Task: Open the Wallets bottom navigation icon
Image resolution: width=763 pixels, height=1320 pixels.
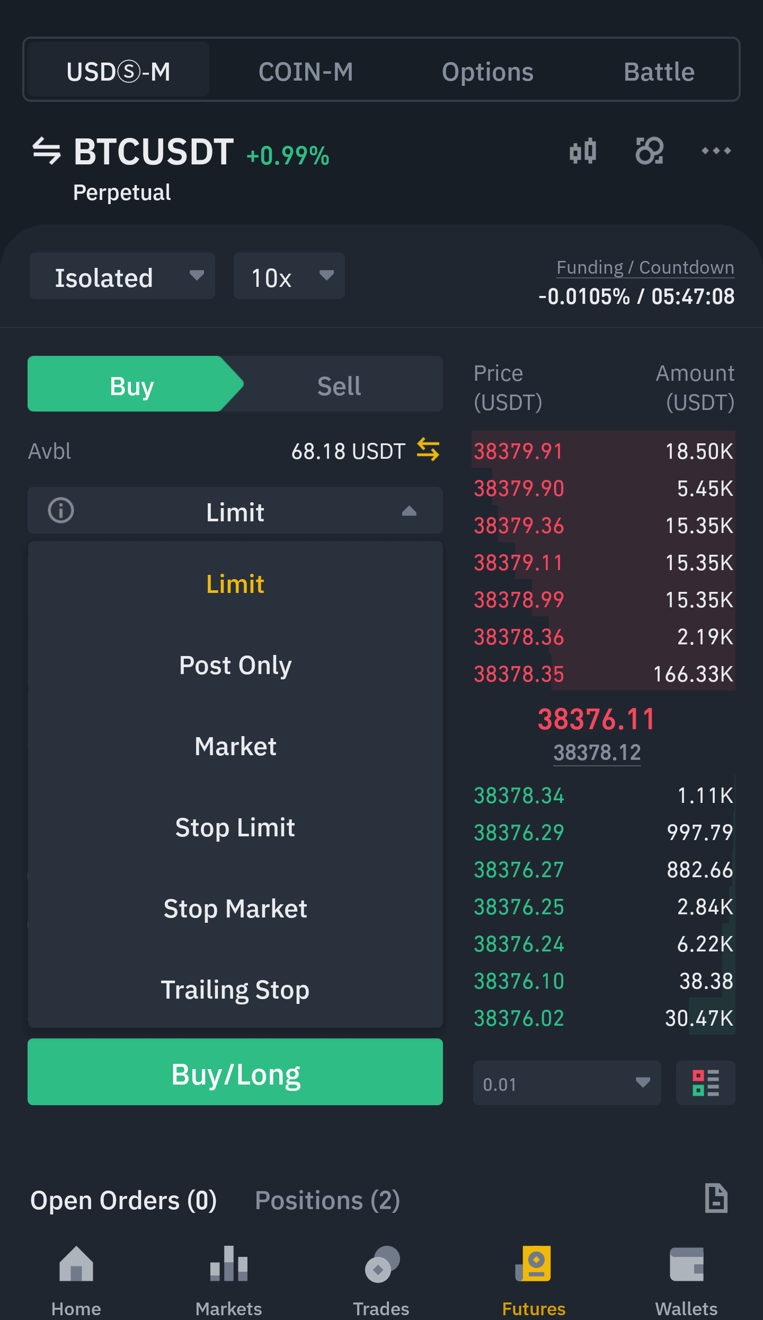Action: pyautogui.click(x=686, y=1264)
